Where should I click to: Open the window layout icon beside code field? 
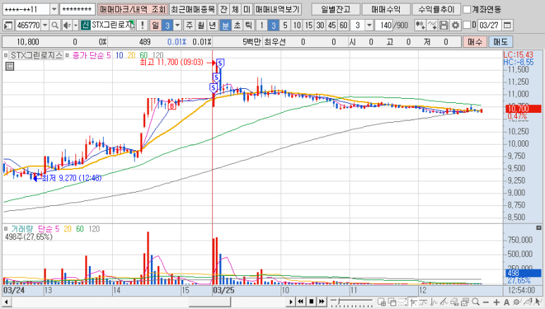(x=8, y=25)
